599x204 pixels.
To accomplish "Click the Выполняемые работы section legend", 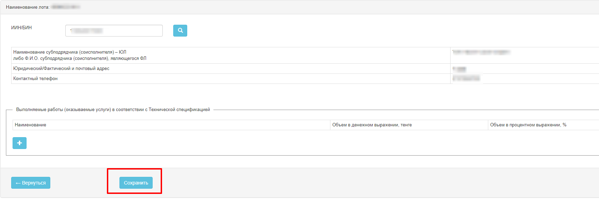I will 113,110.
